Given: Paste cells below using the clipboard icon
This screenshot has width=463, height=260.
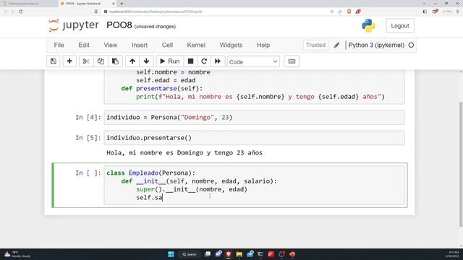Looking at the screenshot, I should tap(115, 61).
